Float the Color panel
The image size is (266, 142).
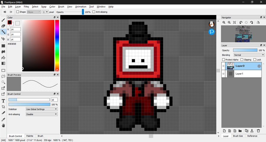(x=55, y=17)
